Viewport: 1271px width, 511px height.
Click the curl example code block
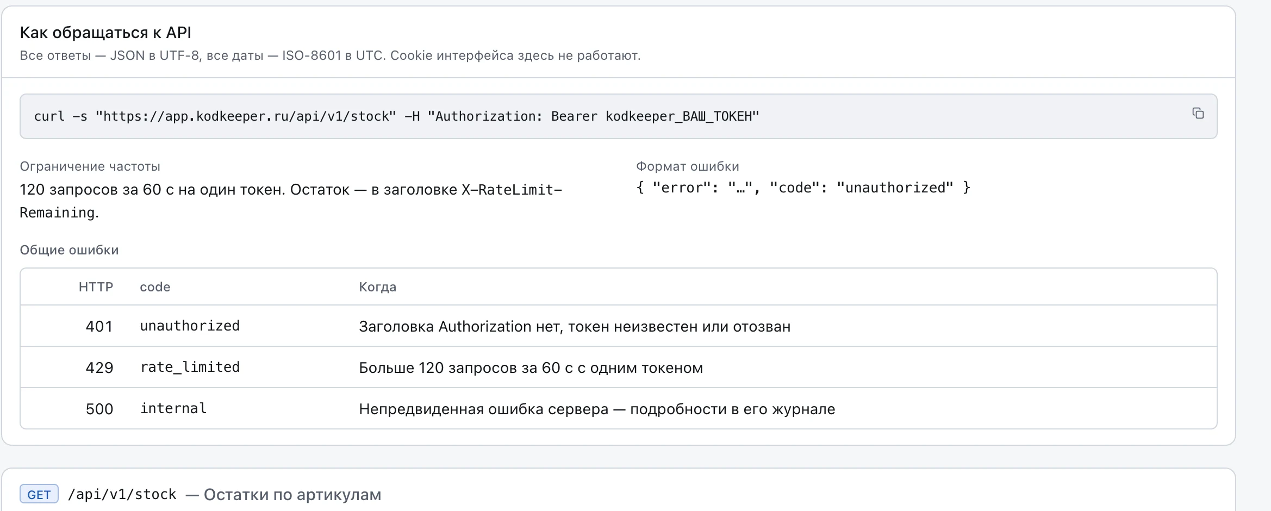pos(618,116)
